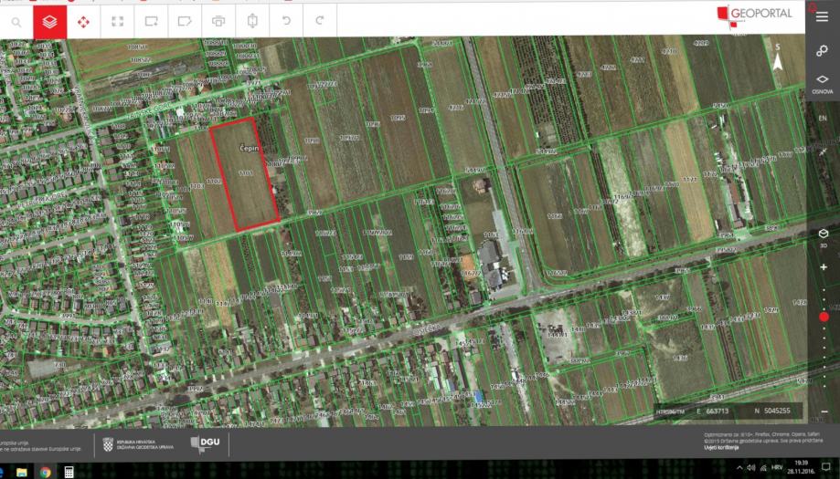Click the north arrow compass

pyautogui.click(x=777, y=58)
